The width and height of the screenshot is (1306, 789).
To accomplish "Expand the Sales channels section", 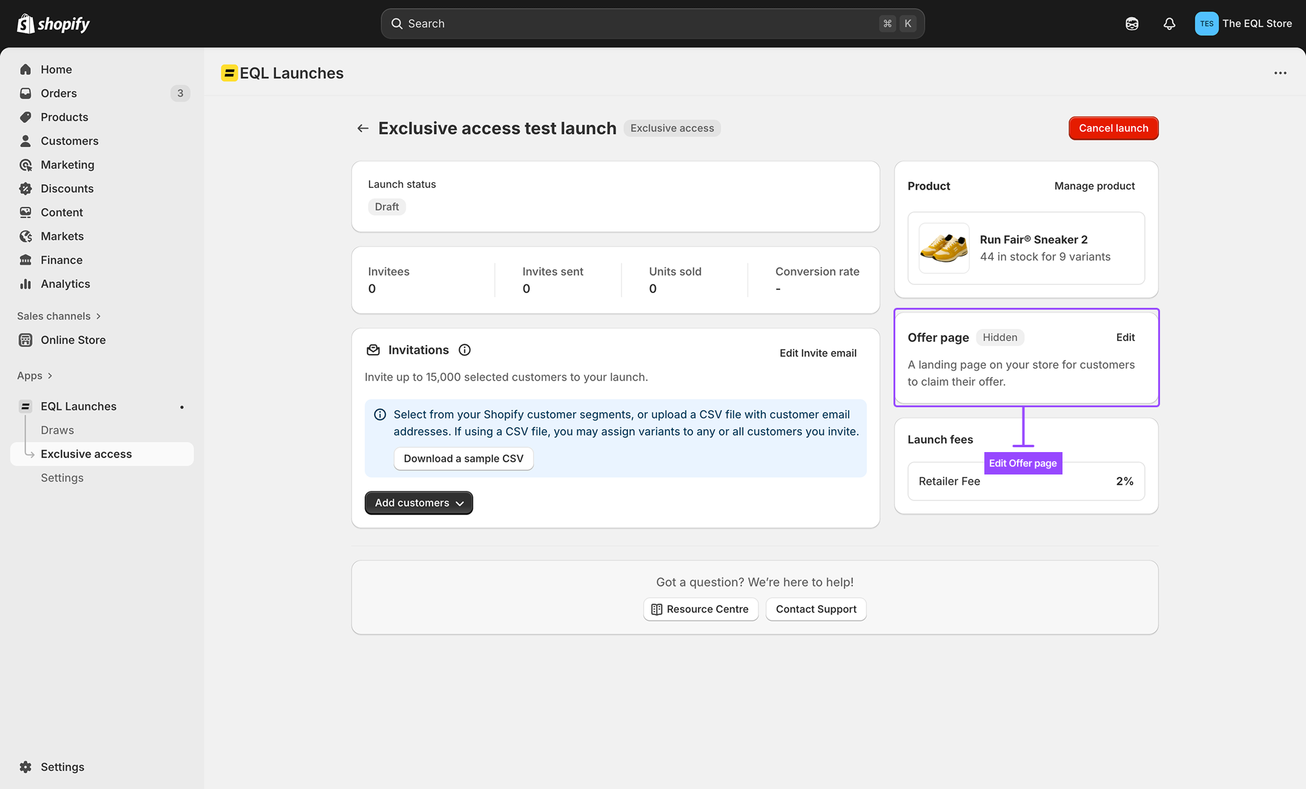I will coord(59,316).
